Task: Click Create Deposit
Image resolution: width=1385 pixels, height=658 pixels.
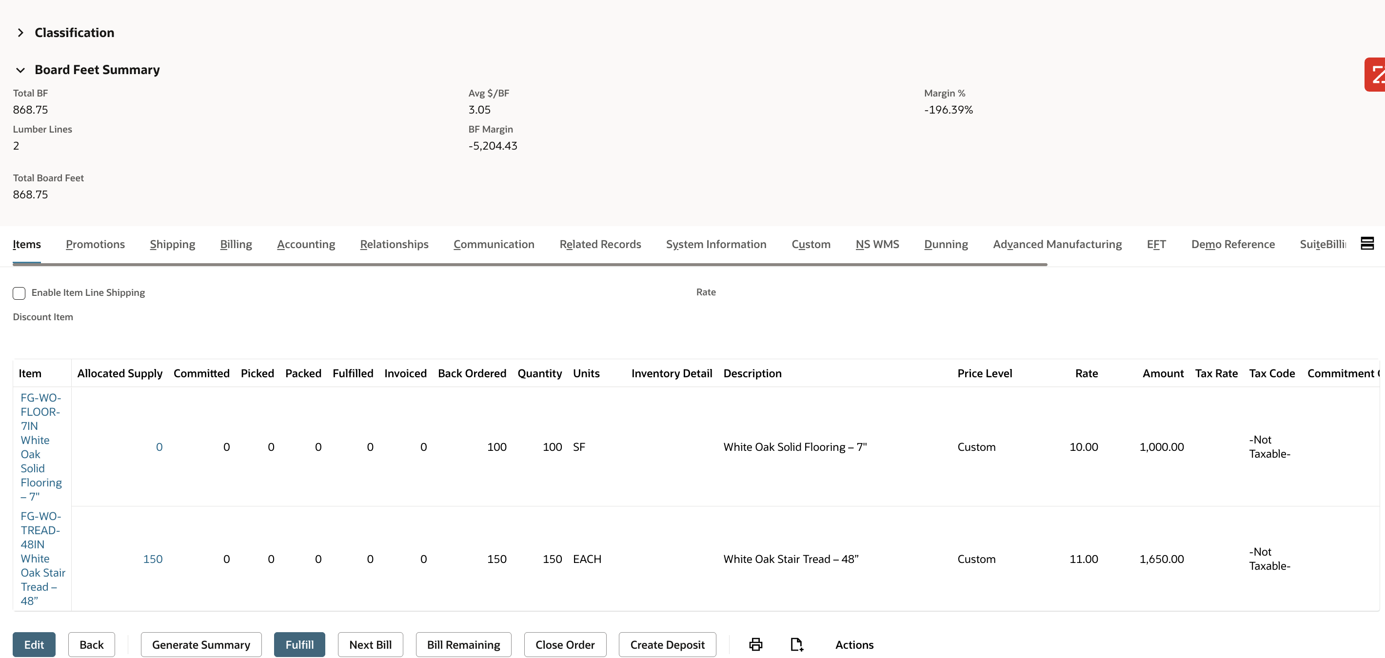Action: click(x=667, y=644)
